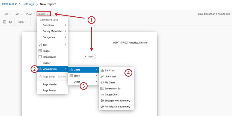Viewport: 232px width, 116px height.
Task: Choose Survey Metadata menu entry
Action: (52, 31)
